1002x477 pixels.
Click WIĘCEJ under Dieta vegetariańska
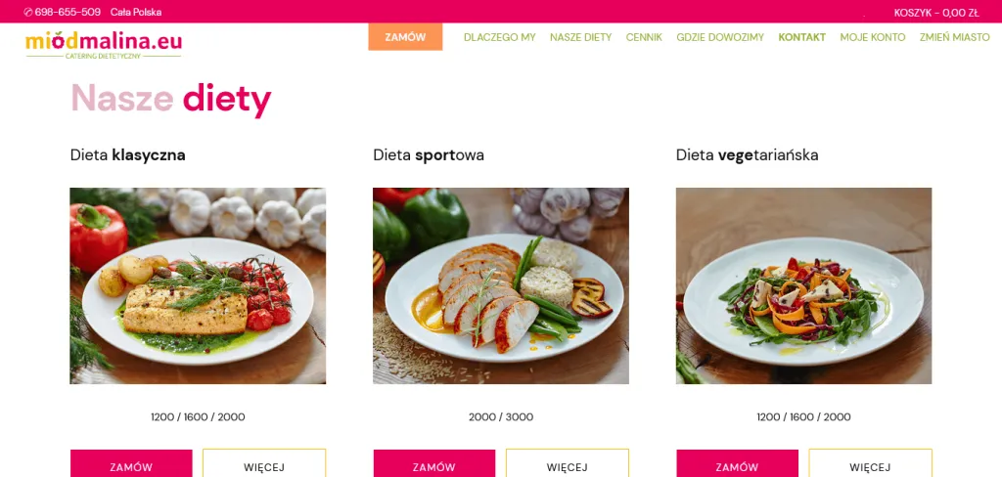click(870, 463)
